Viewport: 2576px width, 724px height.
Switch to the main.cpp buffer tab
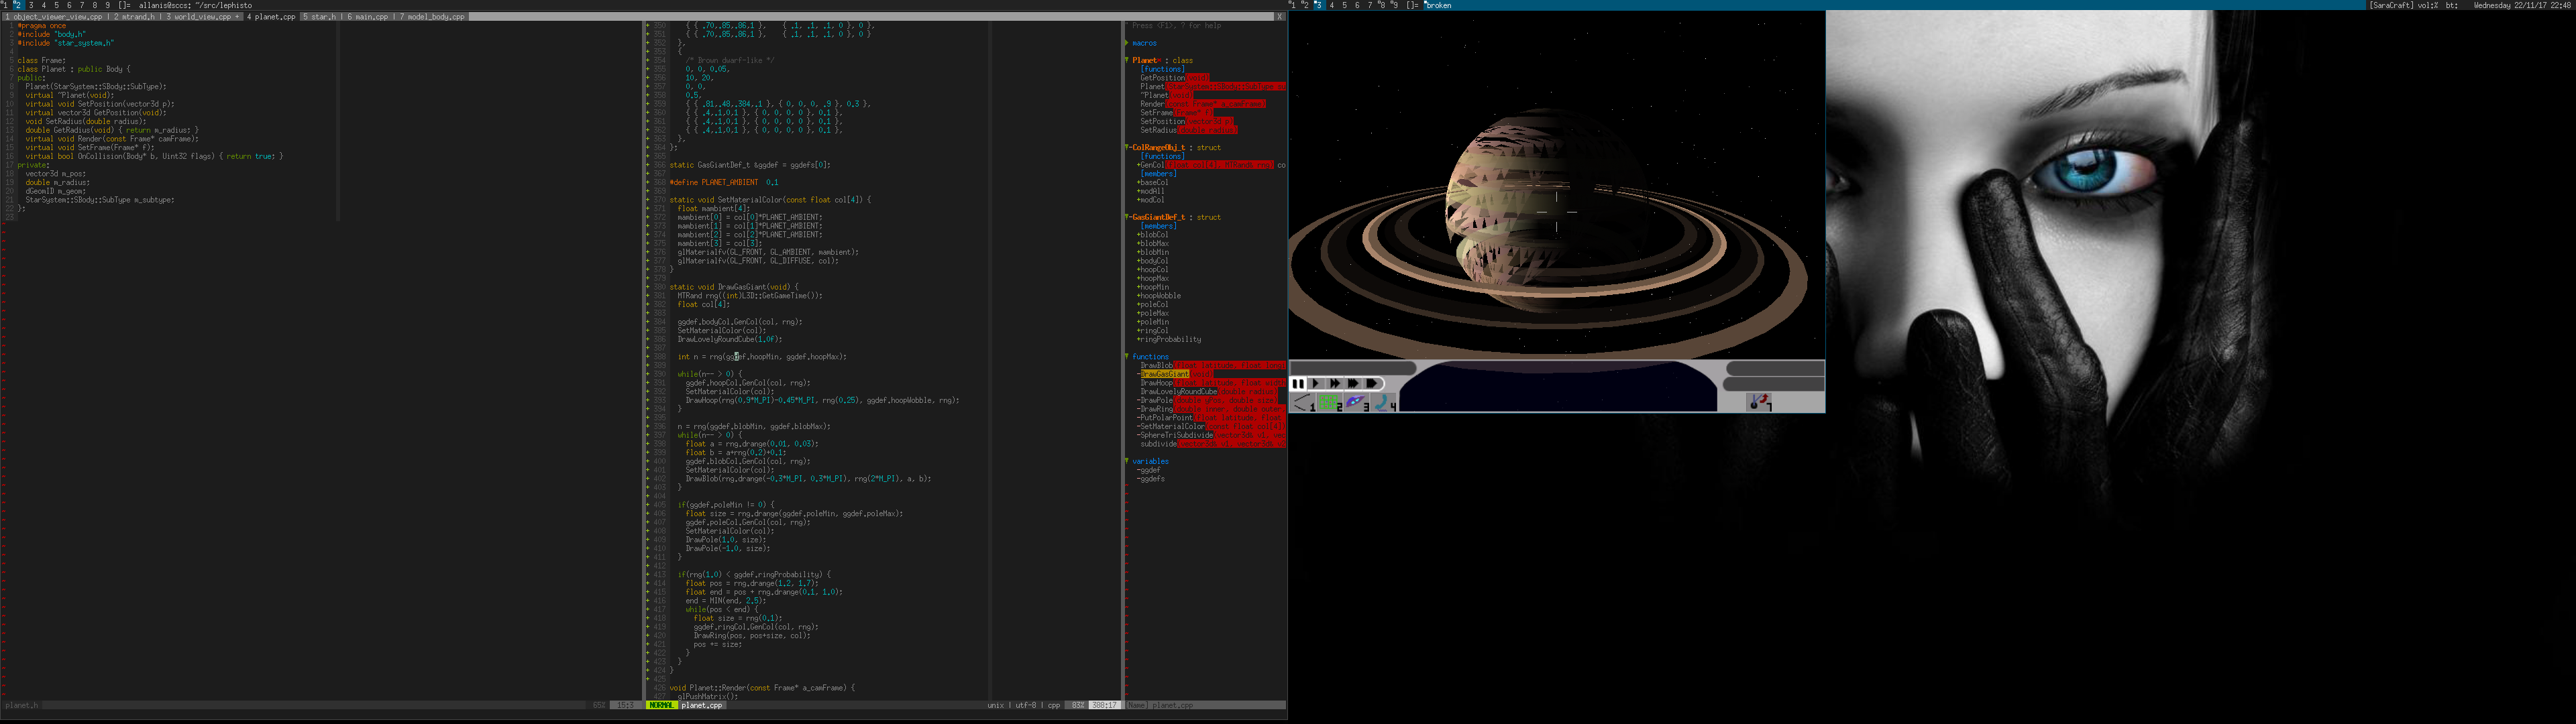click(x=369, y=17)
